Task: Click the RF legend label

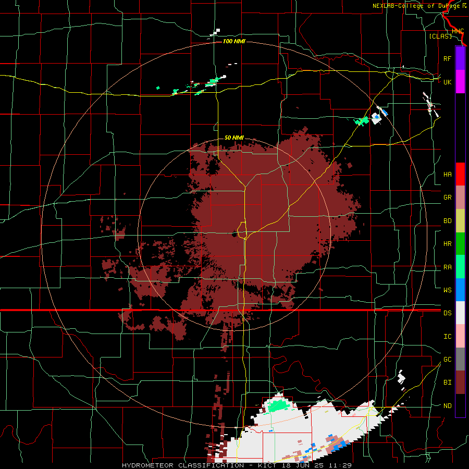Action: tap(447, 58)
